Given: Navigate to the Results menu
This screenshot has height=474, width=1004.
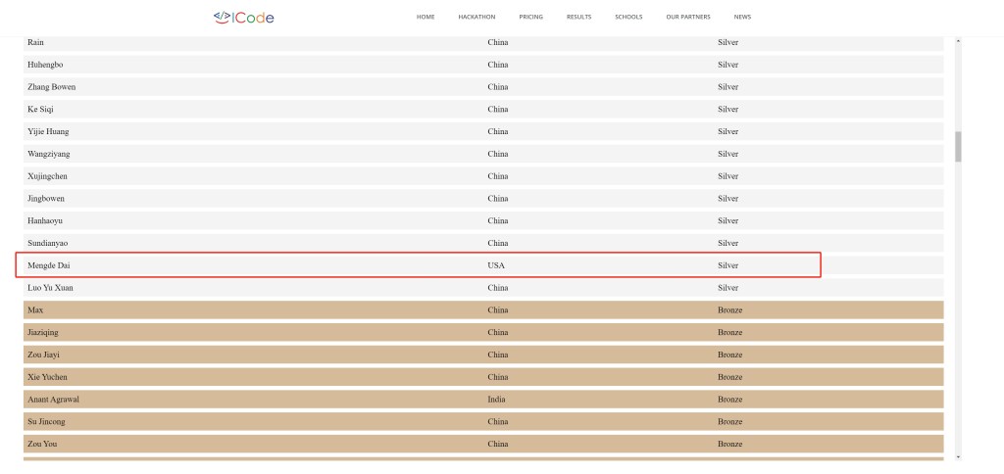Looking at the screenshot, I should [x=578, y=17].
